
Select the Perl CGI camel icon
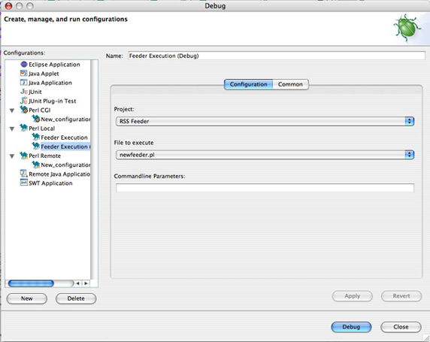[24, 110]
